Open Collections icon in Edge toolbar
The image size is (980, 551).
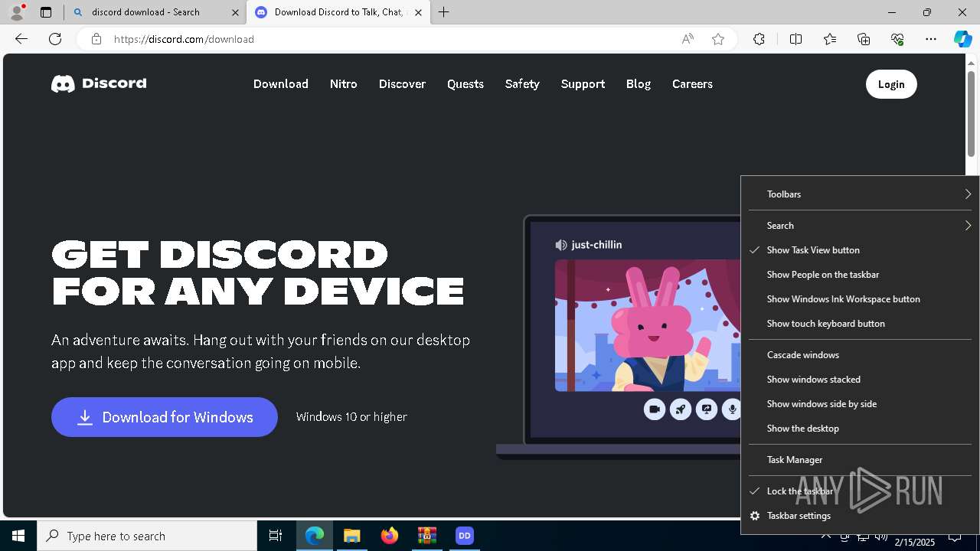click(x=864, y=39)
